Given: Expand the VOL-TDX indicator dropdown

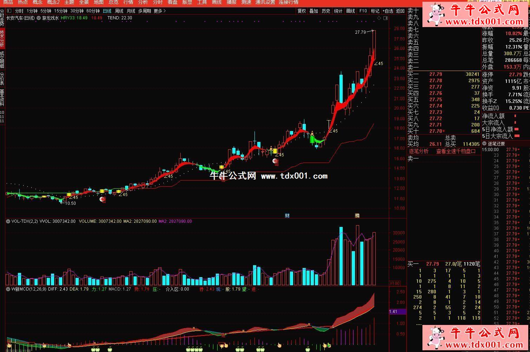Looking at the screenshot, I should (x=8, y=221).
